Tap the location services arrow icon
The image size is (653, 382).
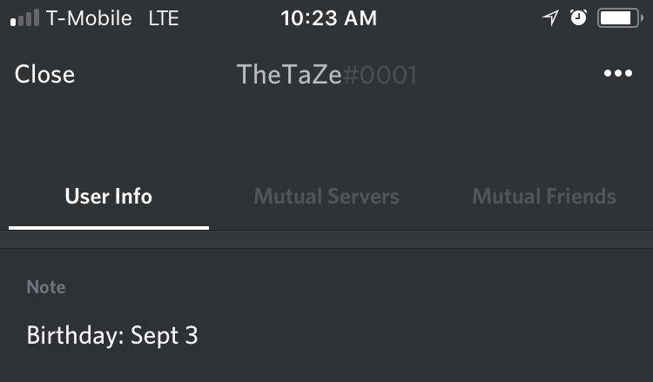[550, 18]
